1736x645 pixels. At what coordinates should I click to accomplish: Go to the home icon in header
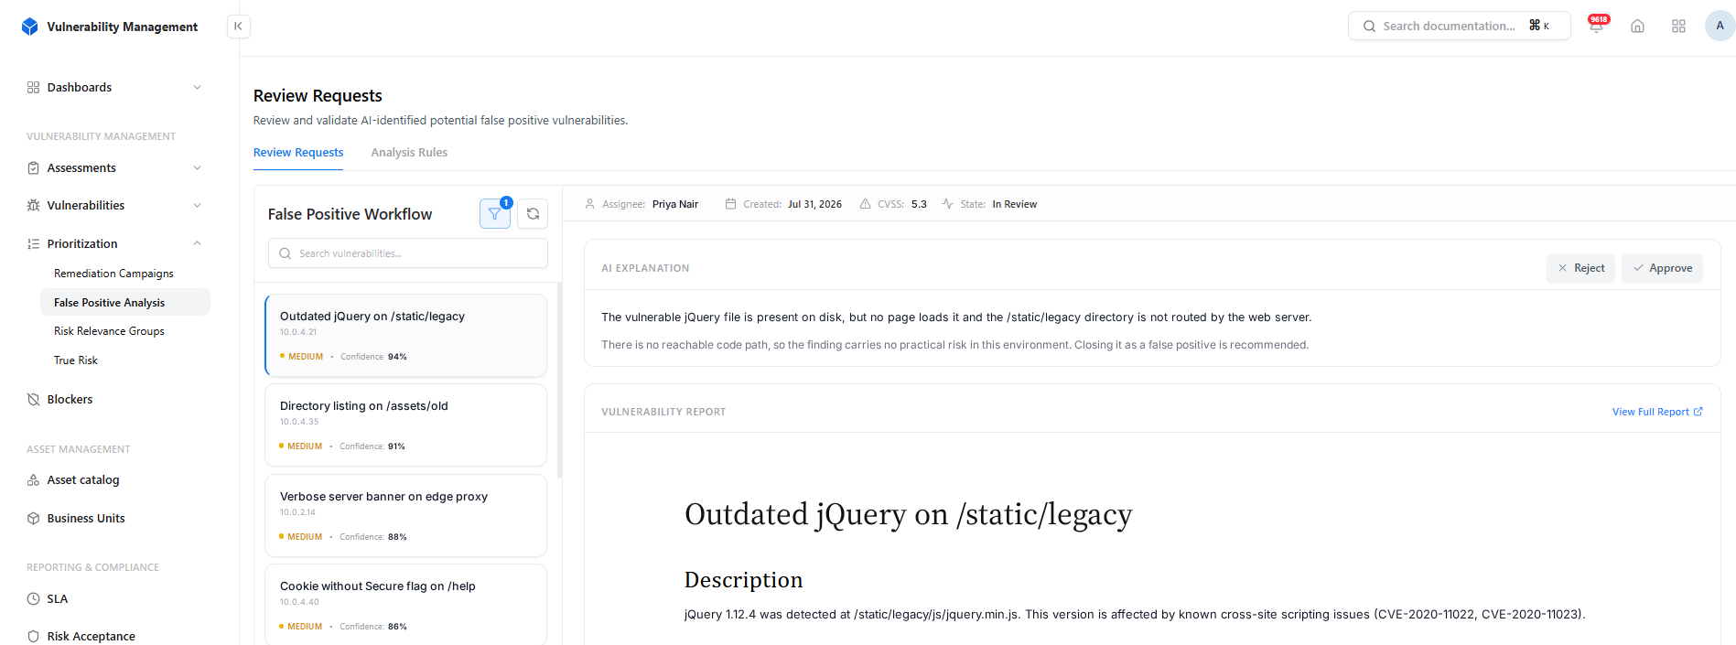point(1637,27)
